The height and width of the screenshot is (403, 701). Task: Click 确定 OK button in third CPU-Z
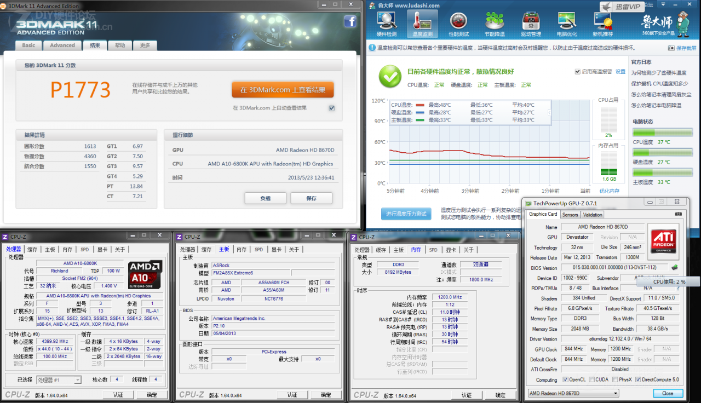point(500,394)
